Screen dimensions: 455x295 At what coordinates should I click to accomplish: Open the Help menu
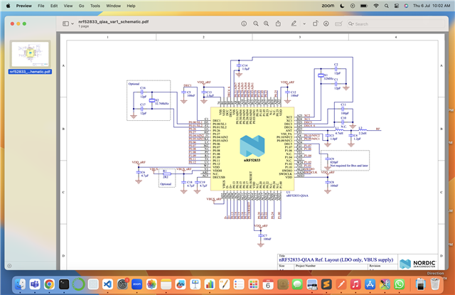point(131,6)
